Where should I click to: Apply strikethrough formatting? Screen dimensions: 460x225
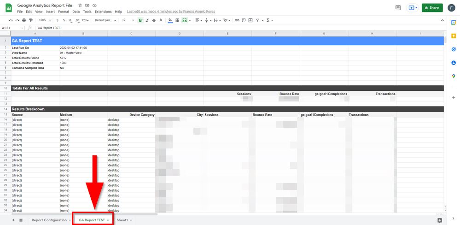154,20
